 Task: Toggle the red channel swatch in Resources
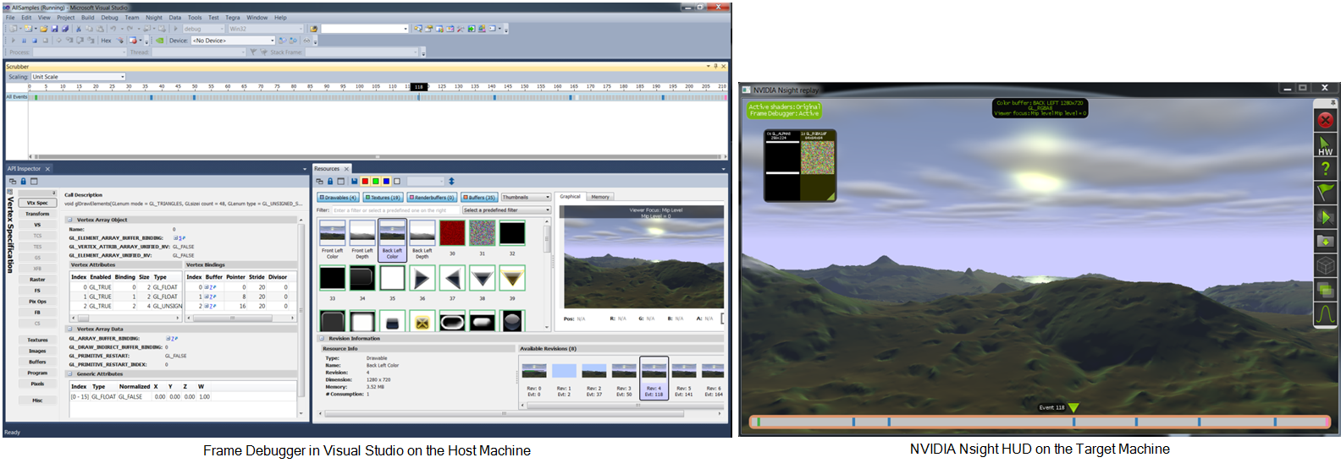coord(365,181)
